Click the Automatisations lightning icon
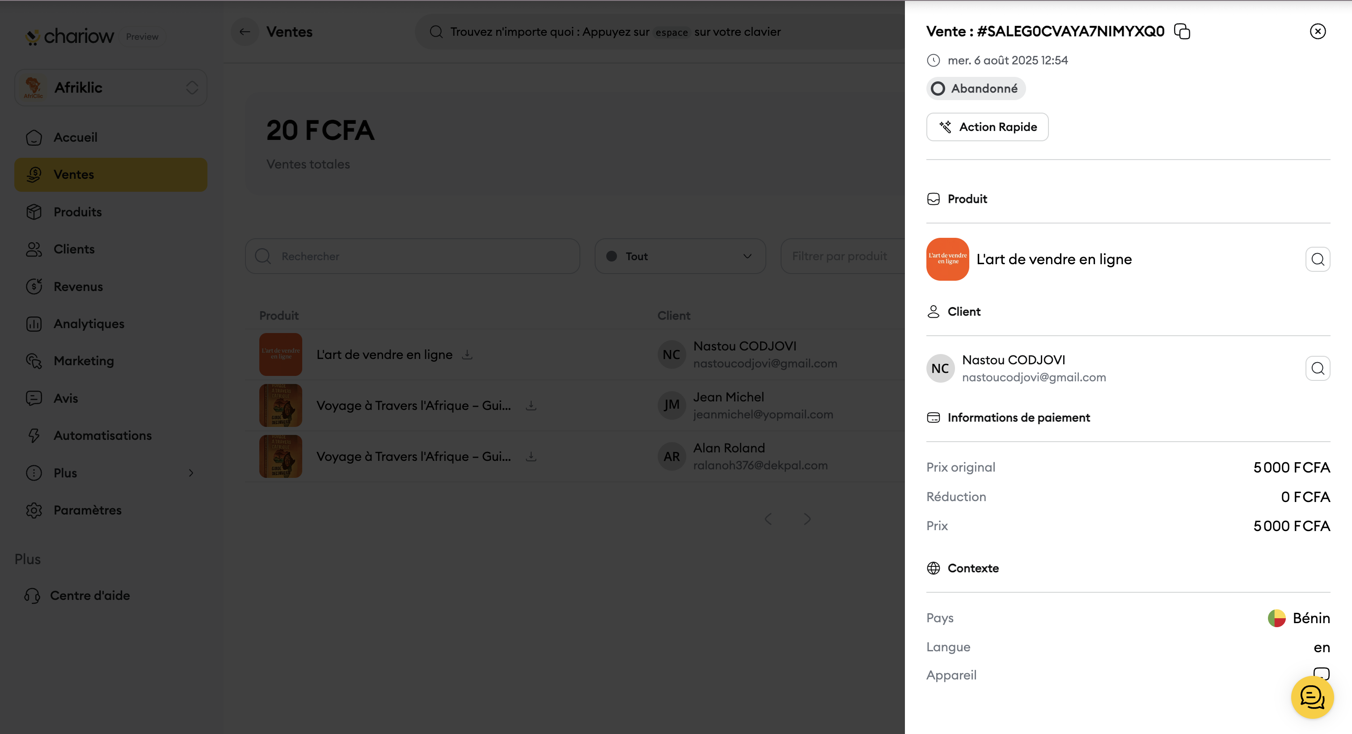 pos(34,435)
